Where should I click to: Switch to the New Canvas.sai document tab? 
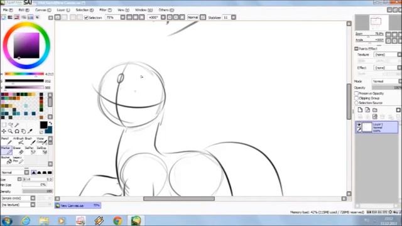(78, 205)
